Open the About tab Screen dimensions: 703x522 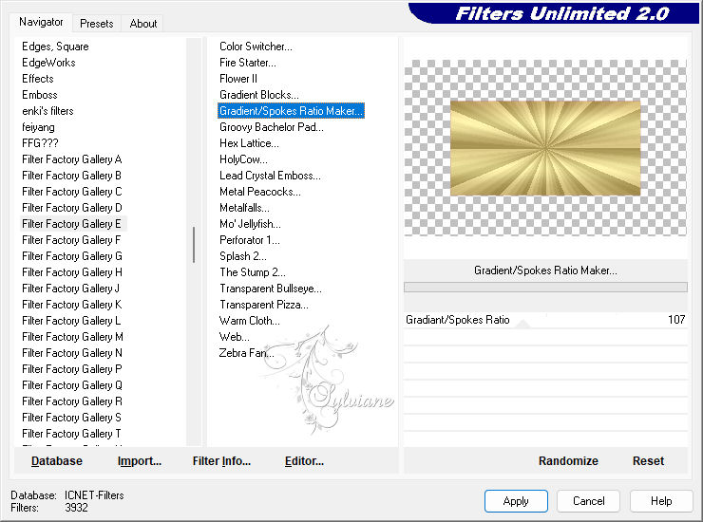[x=143, y=24]
